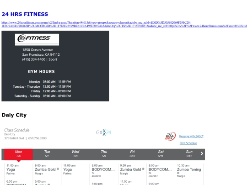Viewport: 247px width, 185px height.
Task: Click Saturday 9:00 am class time
Action: (x=154, y=184)
